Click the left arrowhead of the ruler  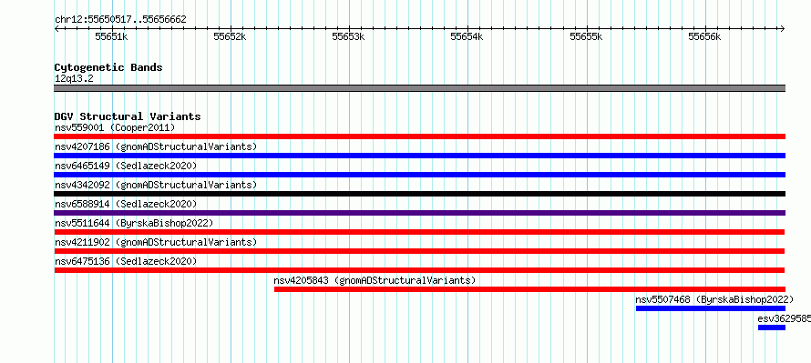[x=56, y=29]
